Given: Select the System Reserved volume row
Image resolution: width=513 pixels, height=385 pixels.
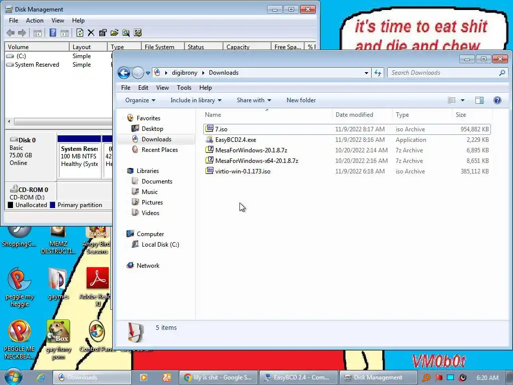Looking at the screenshot, I should [x=59, y=65].
